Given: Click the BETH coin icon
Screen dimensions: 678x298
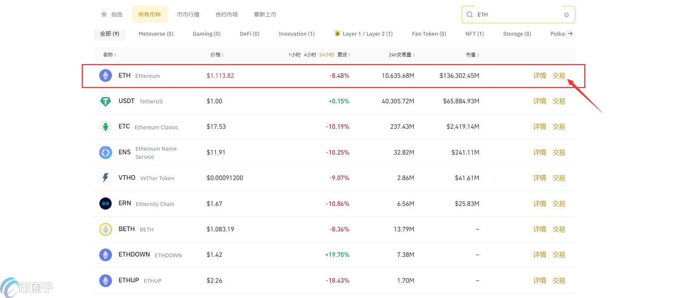Looking at the screenshot, I should click(105, 229).
